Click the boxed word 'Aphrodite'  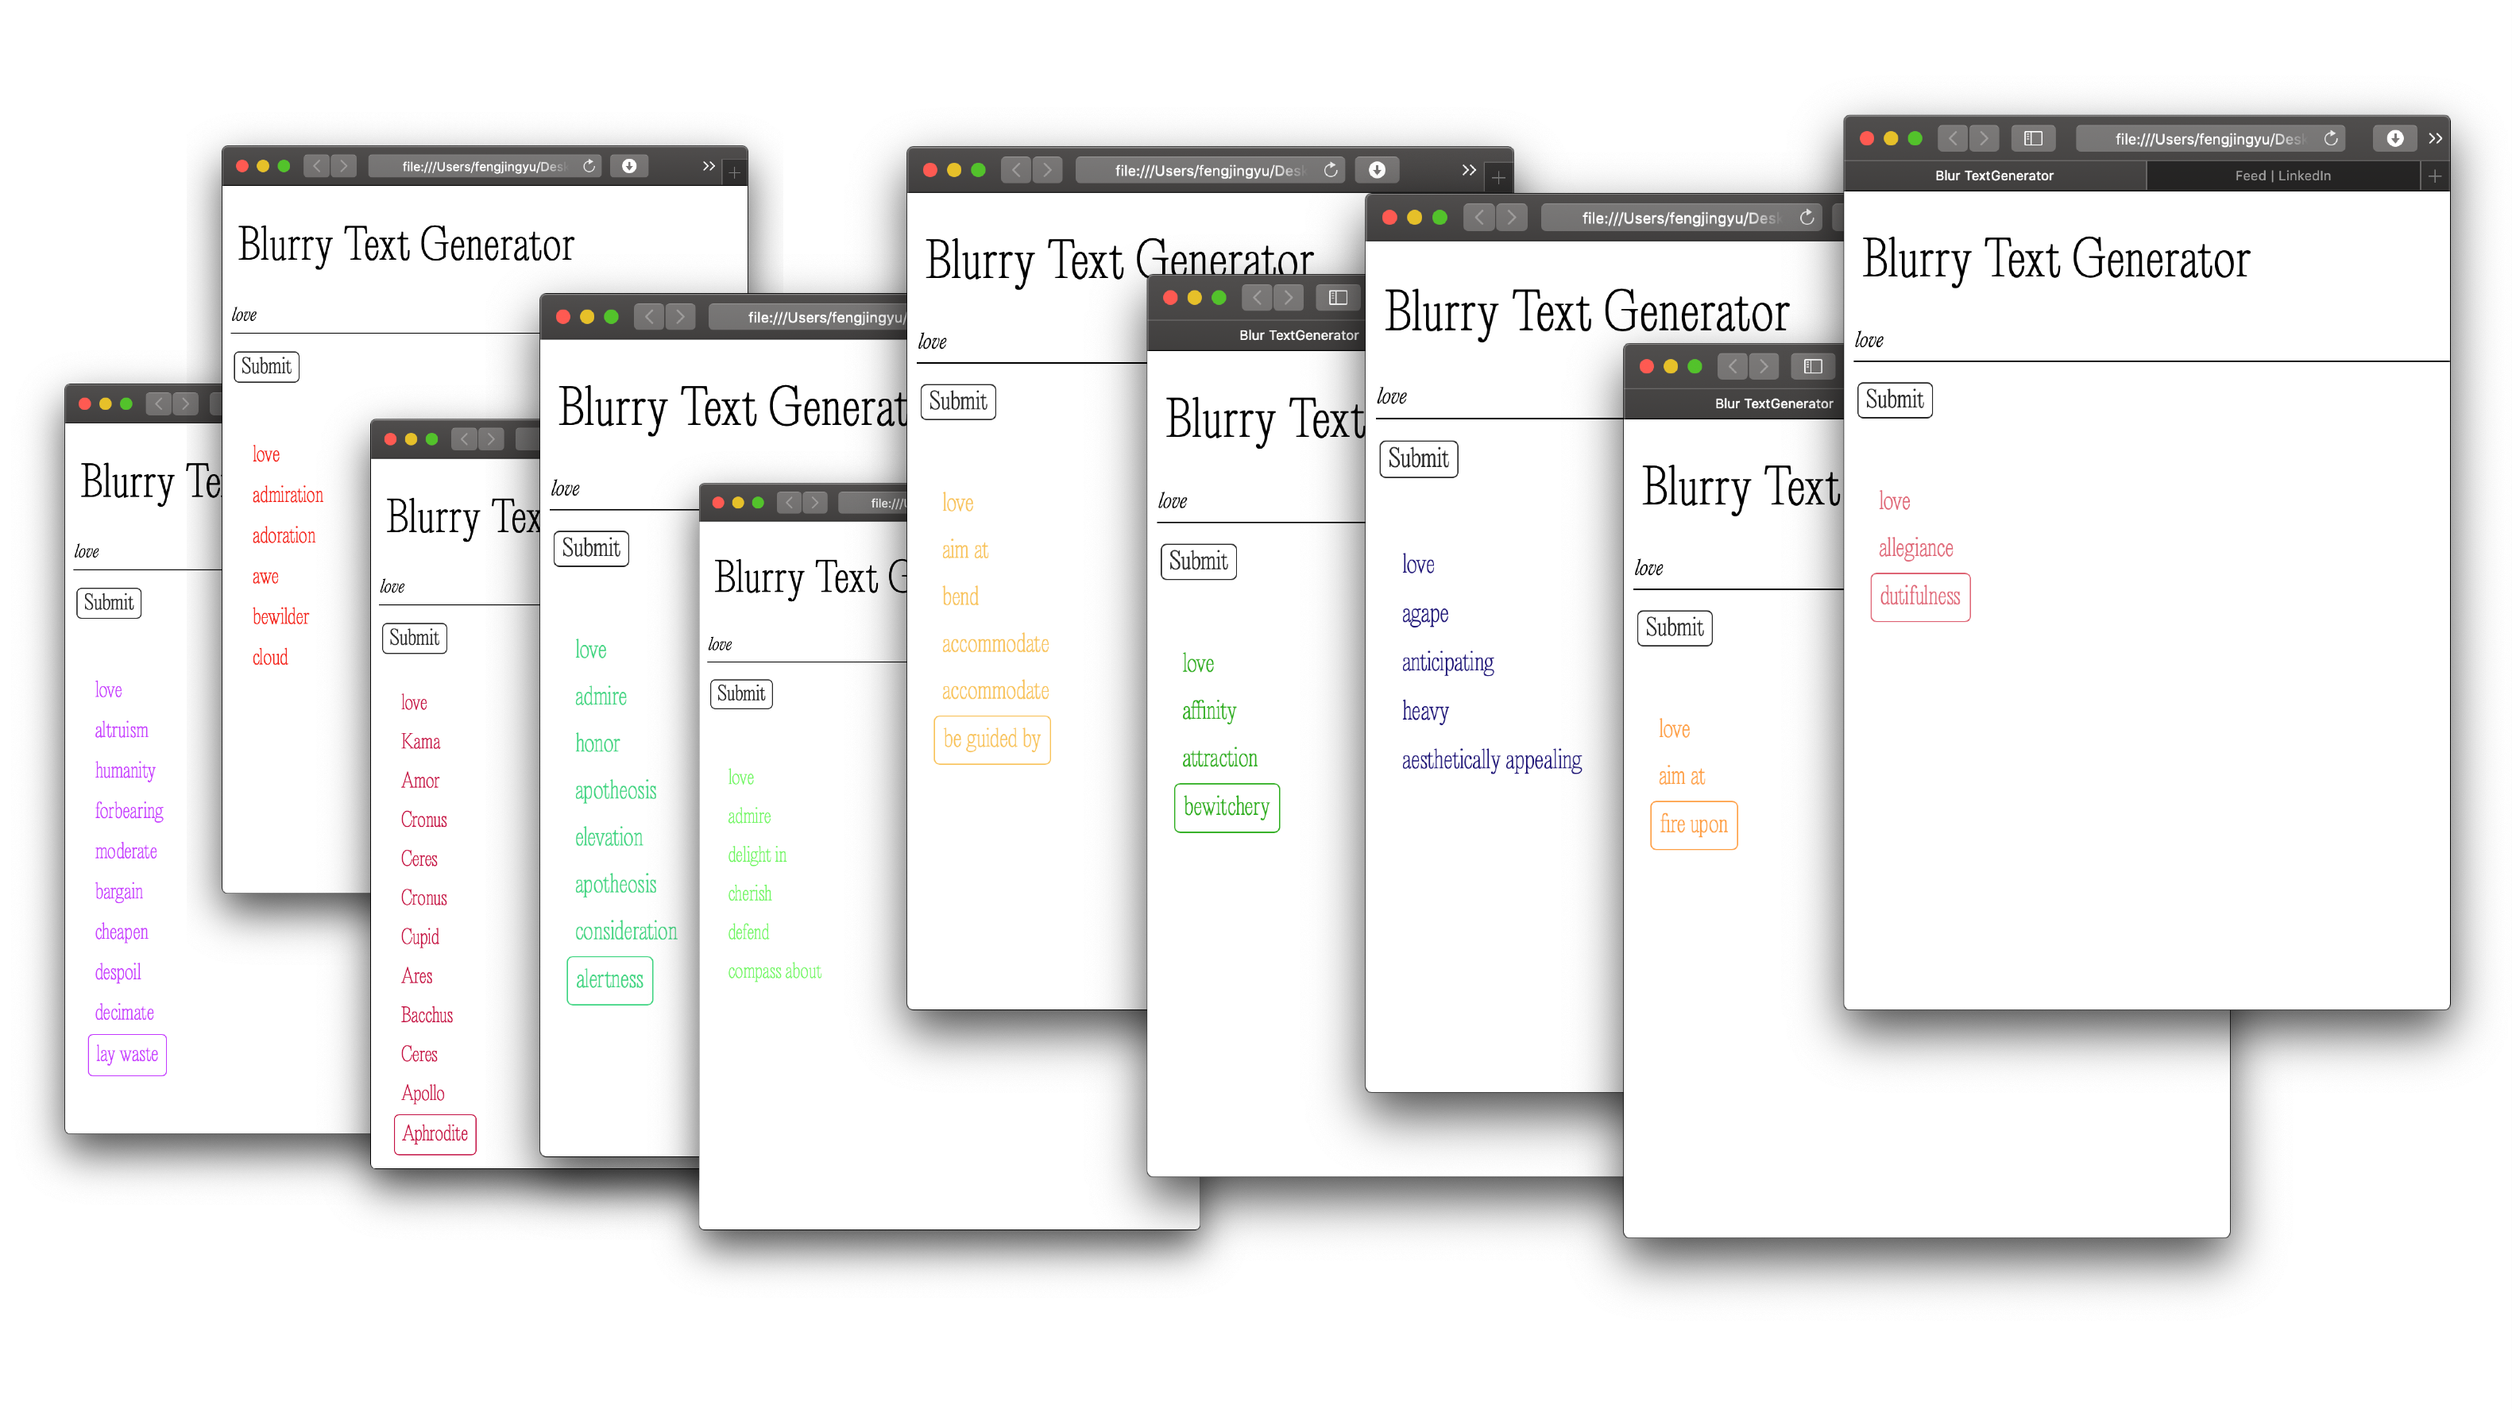pos(435,1134)
